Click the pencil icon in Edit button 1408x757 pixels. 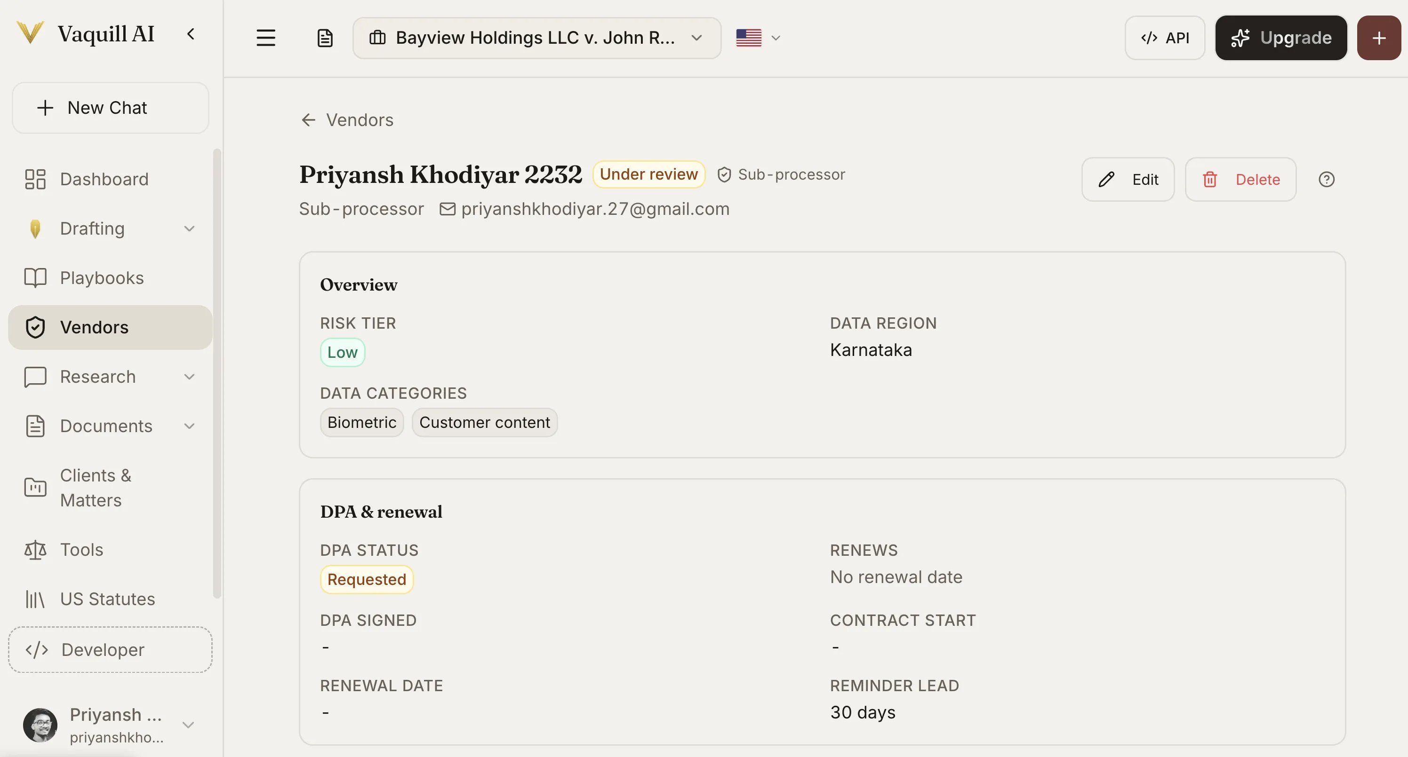(x=1106, y=180)
